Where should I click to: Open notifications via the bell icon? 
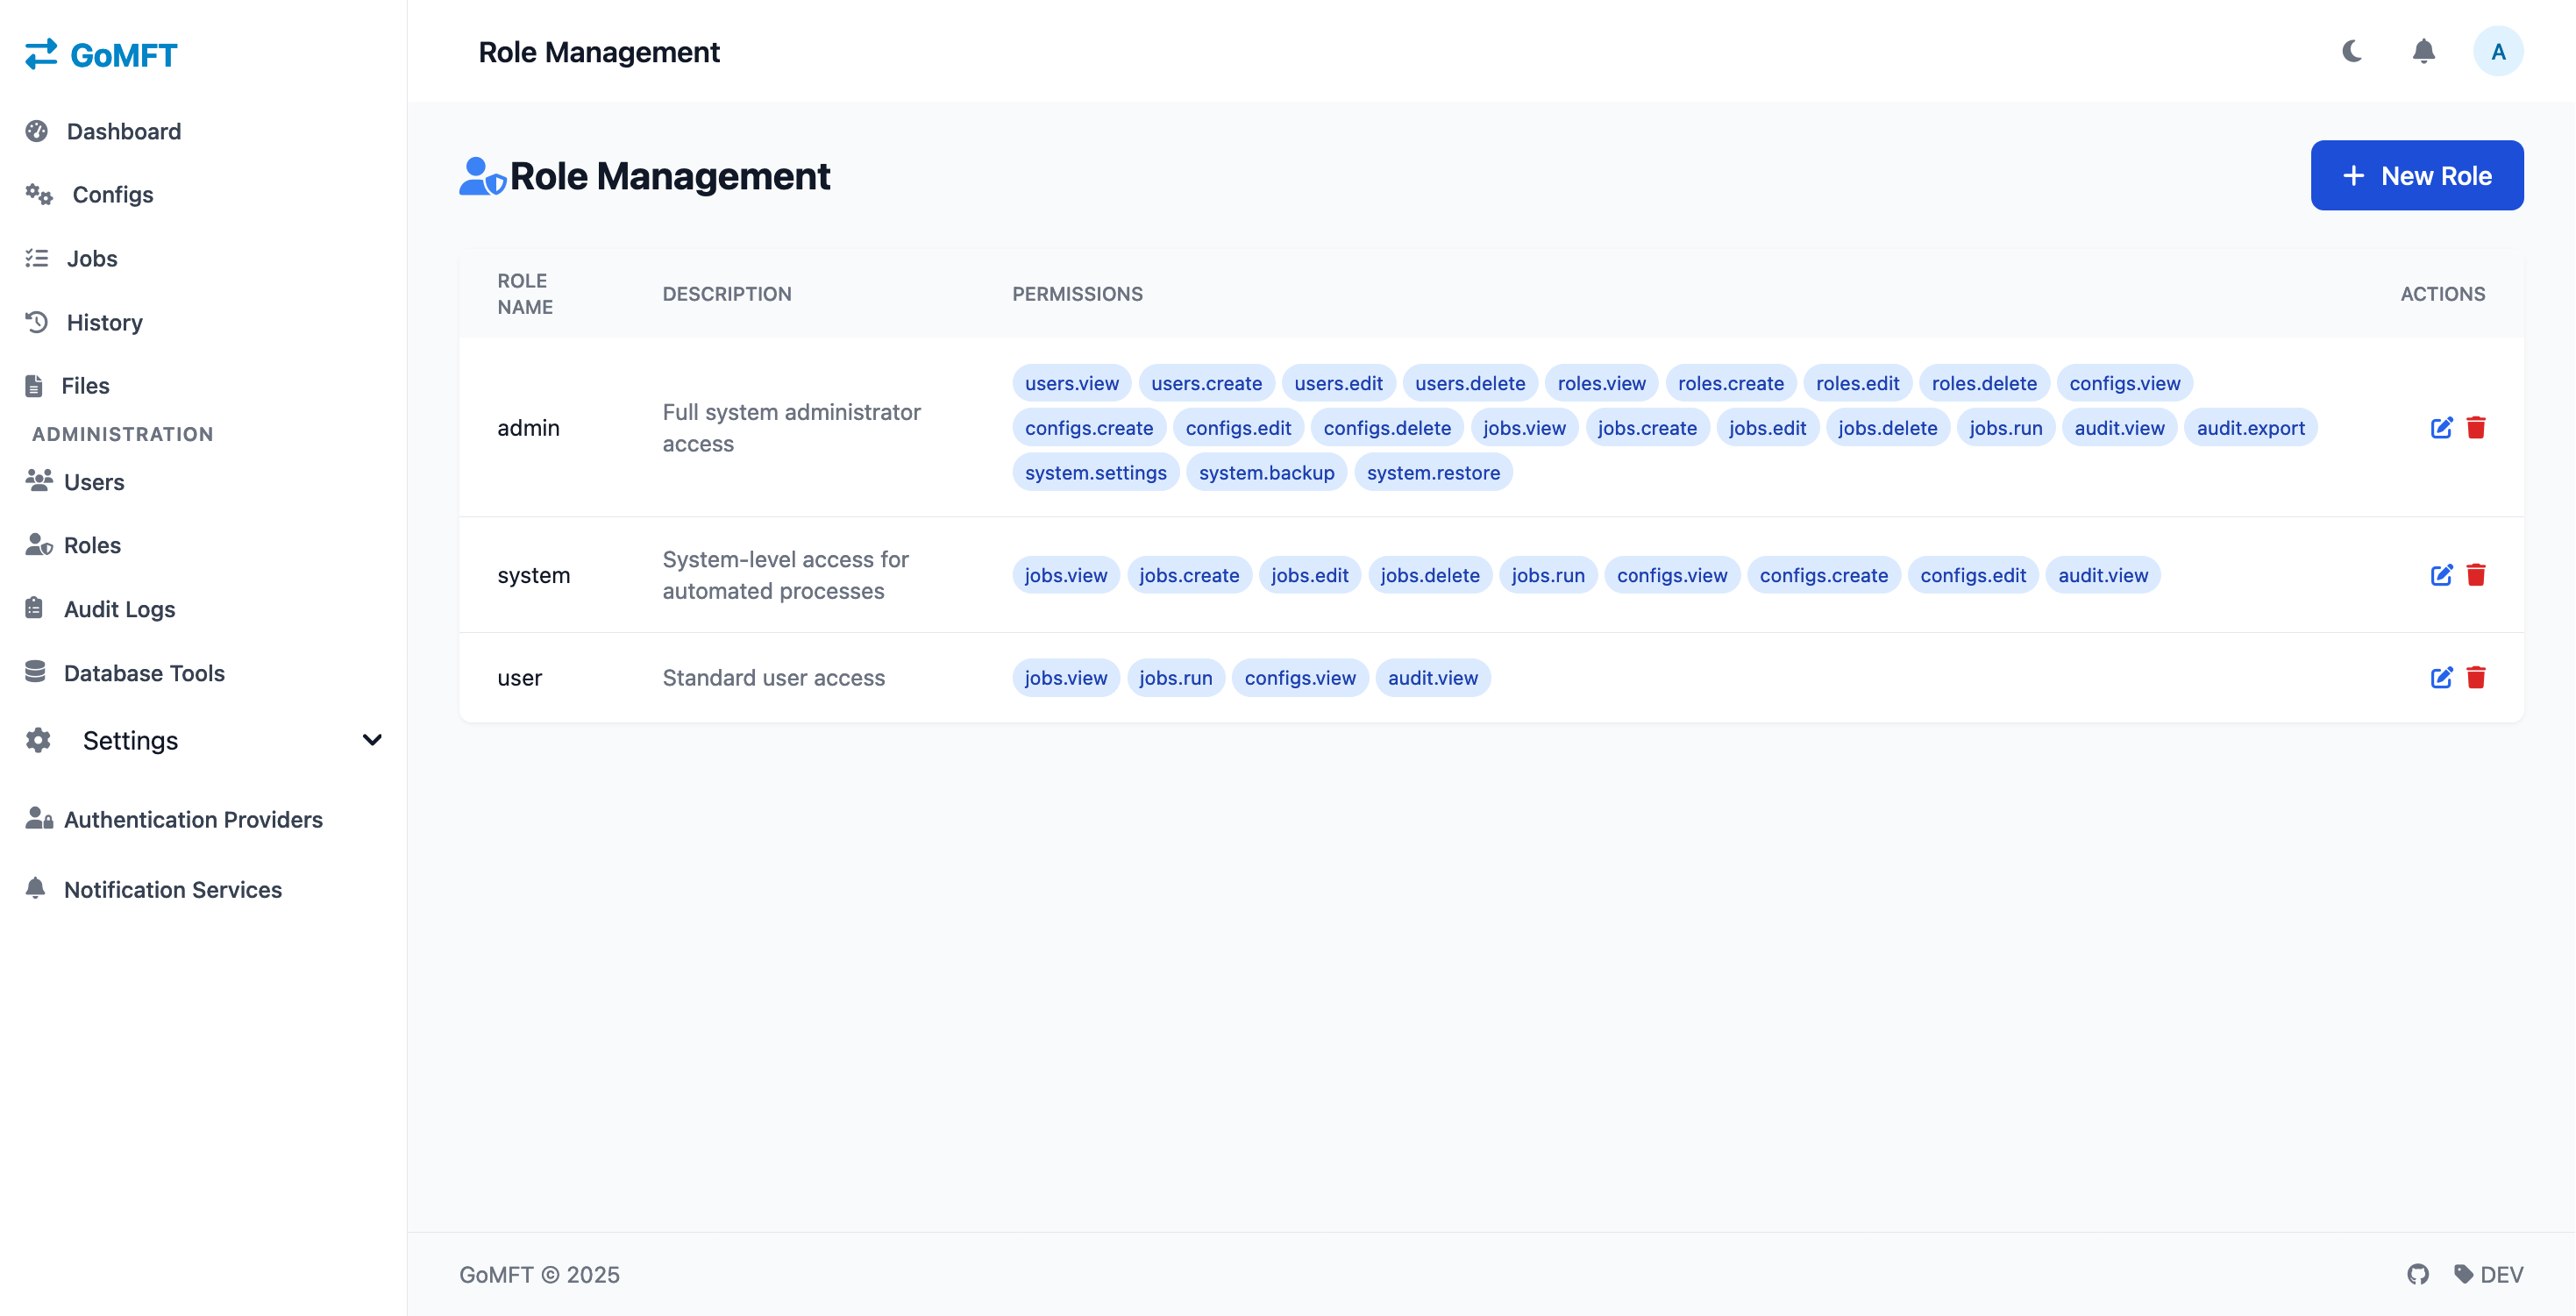[2423, 51]
